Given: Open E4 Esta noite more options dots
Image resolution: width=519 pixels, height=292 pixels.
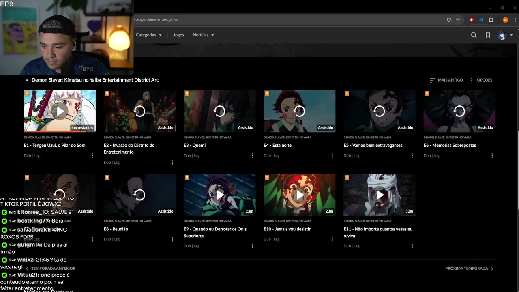Looking at the screenshot, I should [x=332, y=156].
